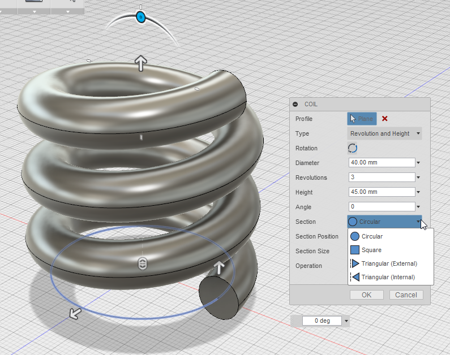Expand the Angle field dropdown arrow

418,206
